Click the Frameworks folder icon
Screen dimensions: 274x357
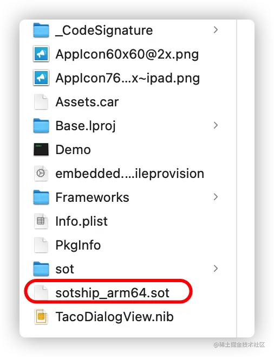[41, 197]
